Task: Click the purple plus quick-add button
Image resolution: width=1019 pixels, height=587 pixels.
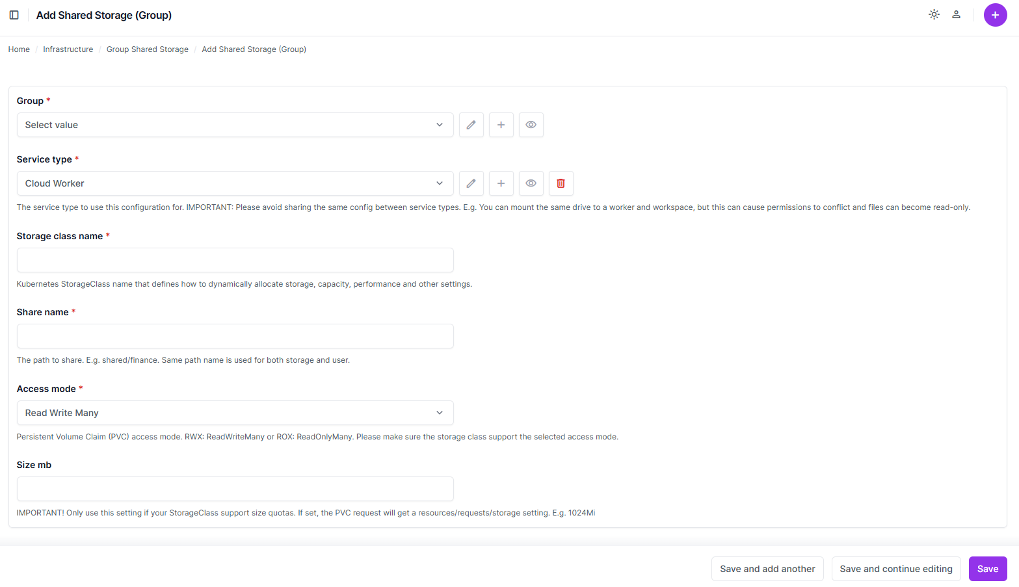Action: (x=995, y=15)
